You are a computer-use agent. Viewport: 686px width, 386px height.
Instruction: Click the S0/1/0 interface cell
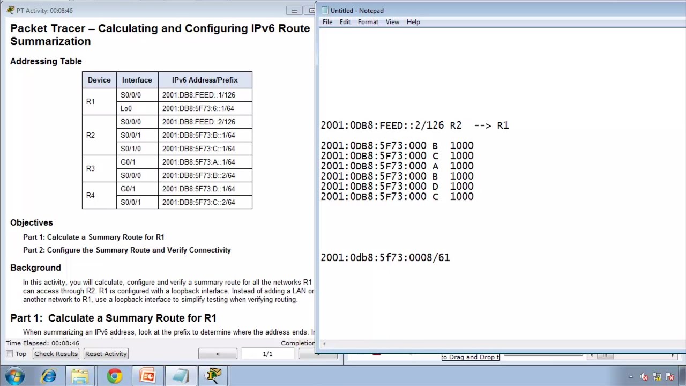[x=137, y=149]
